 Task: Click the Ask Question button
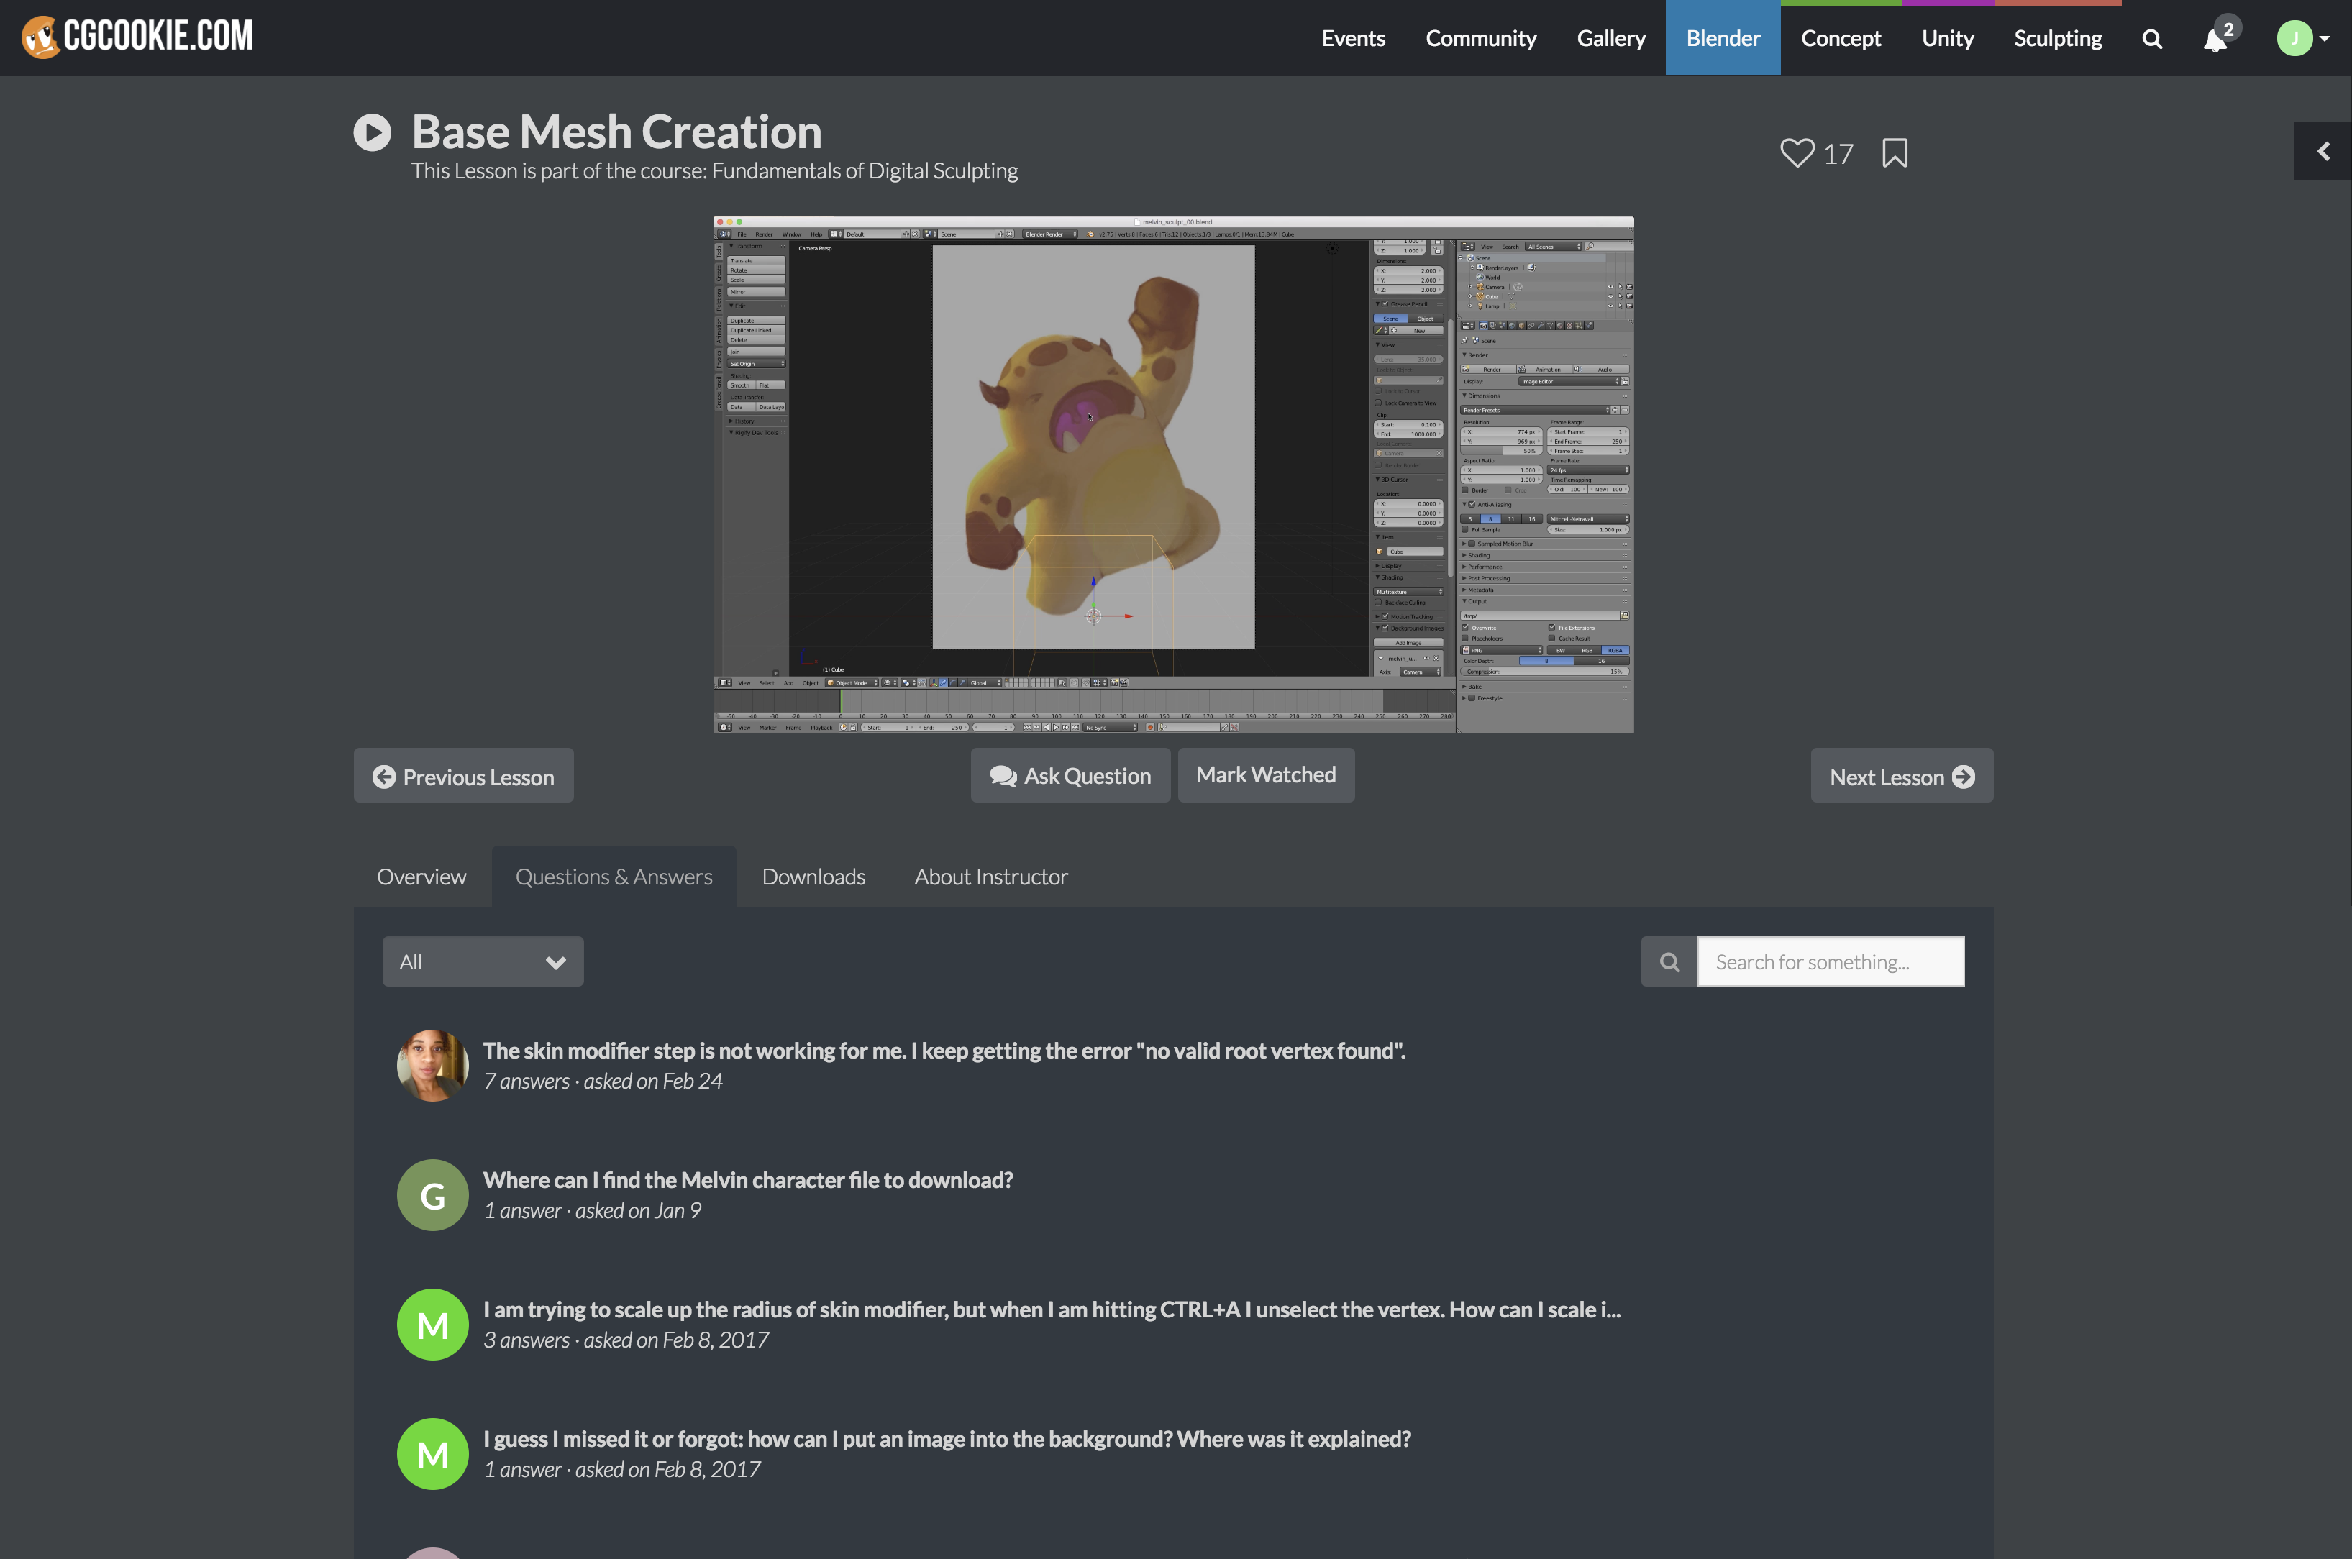(1070, 775)
